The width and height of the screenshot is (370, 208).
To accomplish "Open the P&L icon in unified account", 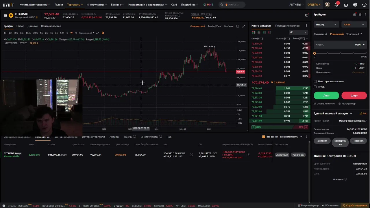I will tap(363, 114).
